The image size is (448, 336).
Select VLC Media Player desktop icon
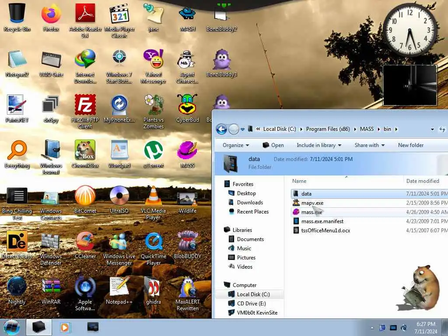point(154,202)
